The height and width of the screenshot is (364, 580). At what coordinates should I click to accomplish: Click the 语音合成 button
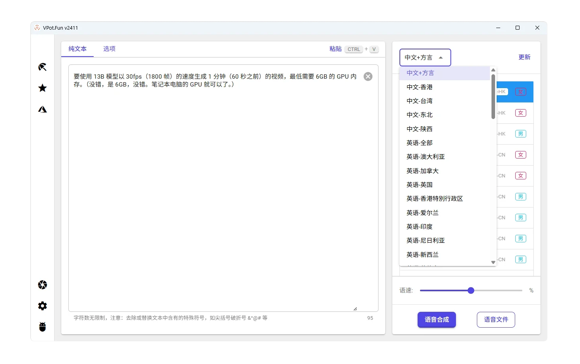437,320
